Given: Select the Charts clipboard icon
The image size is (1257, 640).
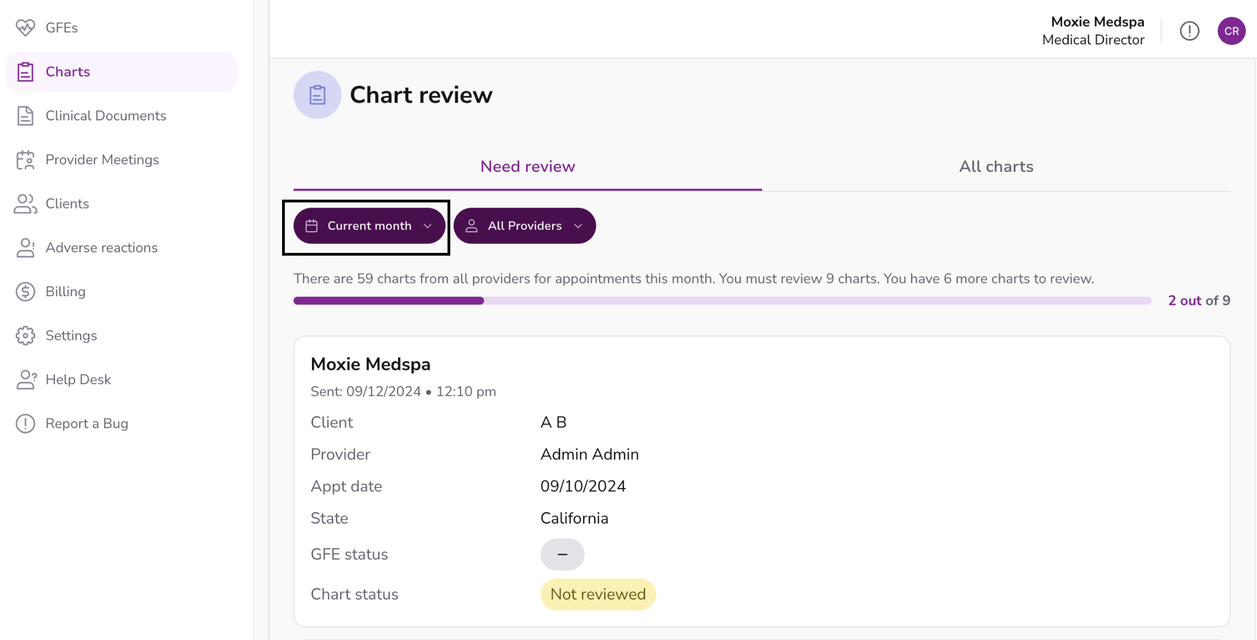Looking at the screenshot, I should click(25, 72).
